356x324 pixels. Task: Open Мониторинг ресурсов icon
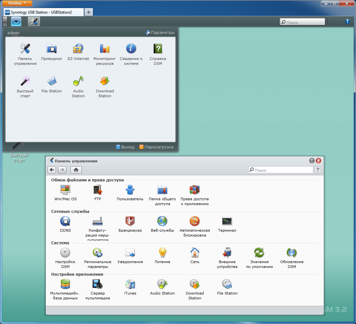coord(105,54)
